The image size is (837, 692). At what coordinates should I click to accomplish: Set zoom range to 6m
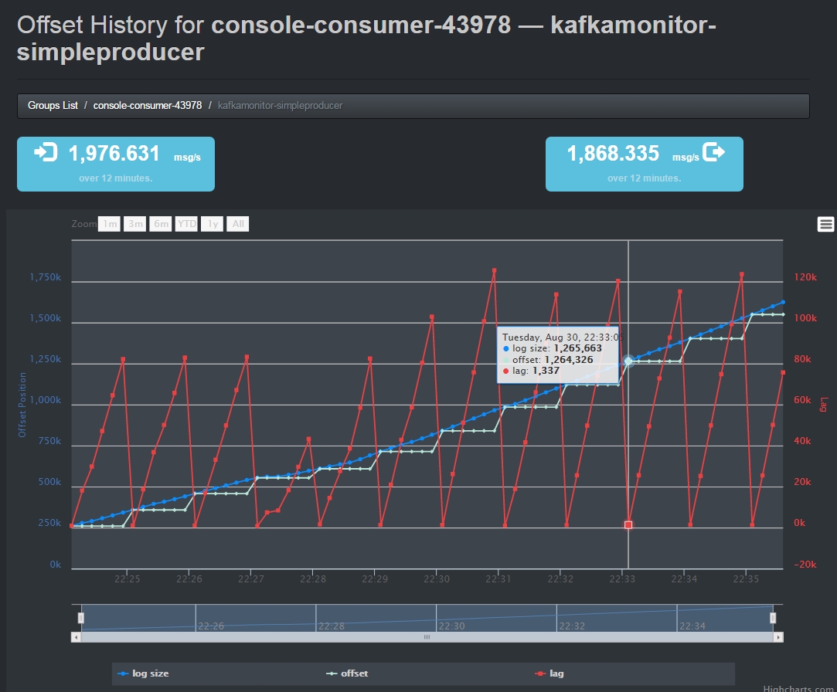(161, 224)
